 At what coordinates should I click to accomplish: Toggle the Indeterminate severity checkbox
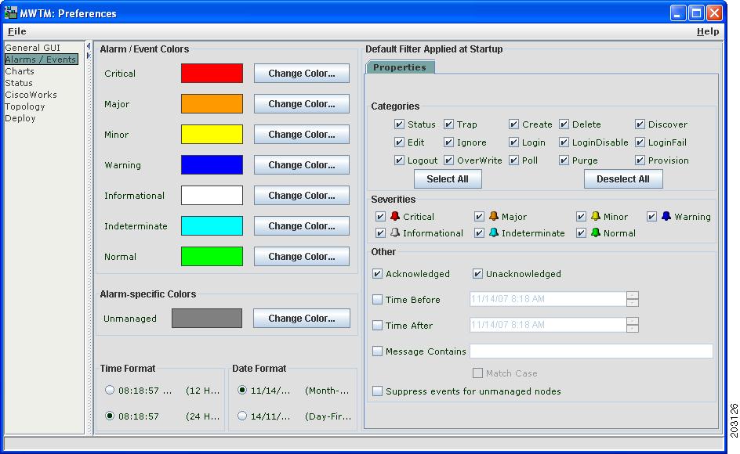[x=479, y=233]
